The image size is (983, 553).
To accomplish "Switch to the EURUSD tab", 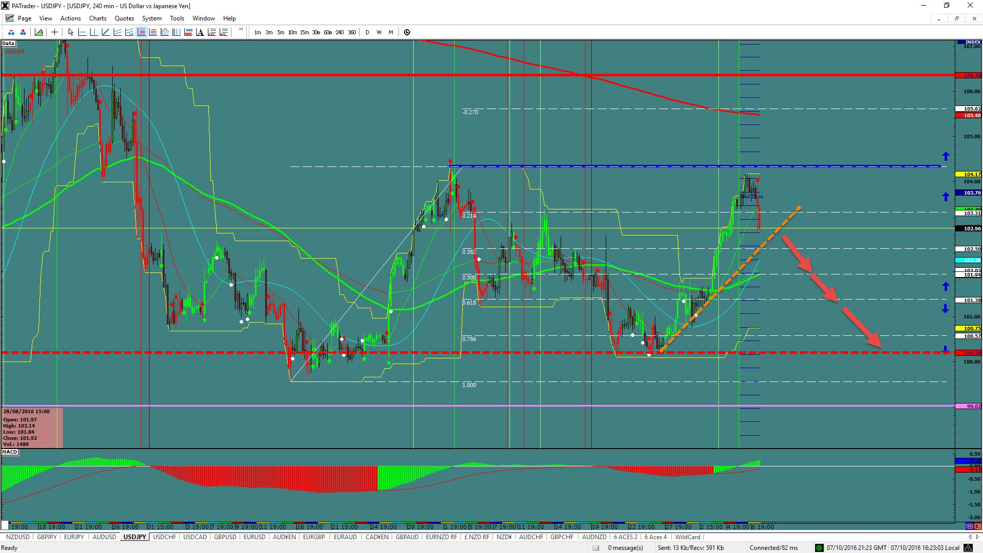I will (254, 537).
